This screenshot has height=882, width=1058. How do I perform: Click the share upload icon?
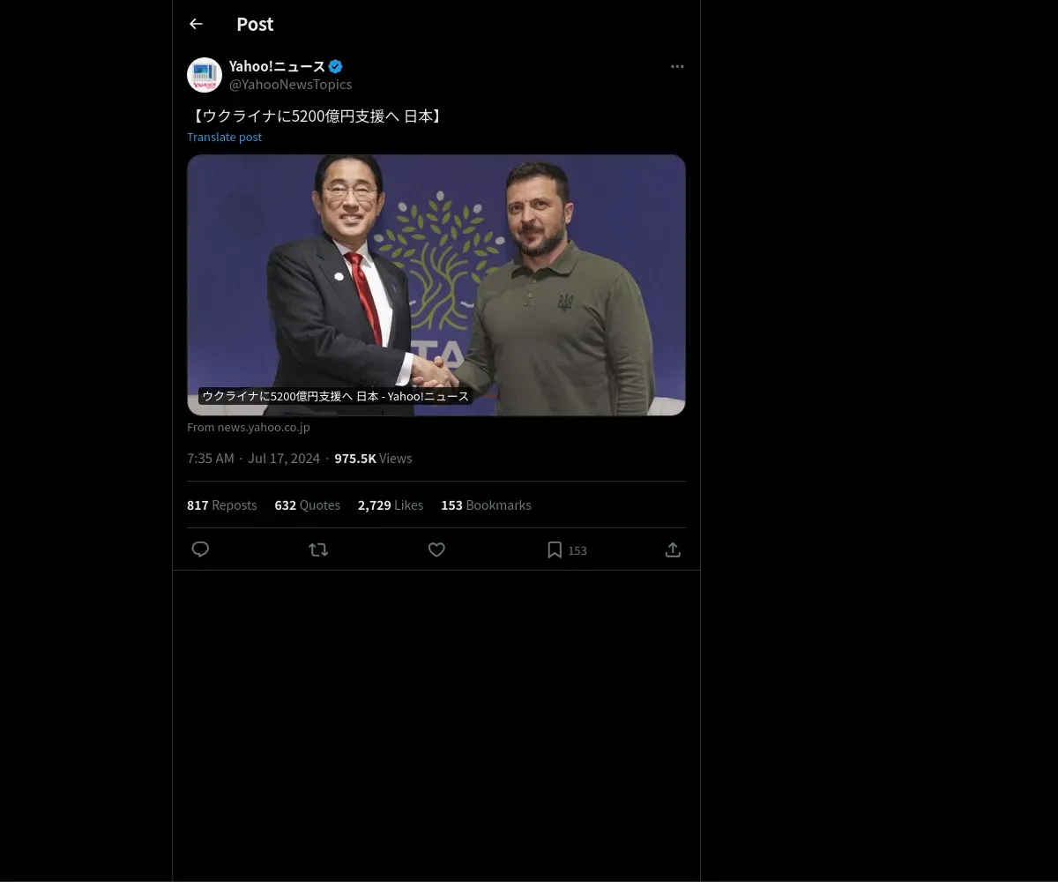point(673,549)
